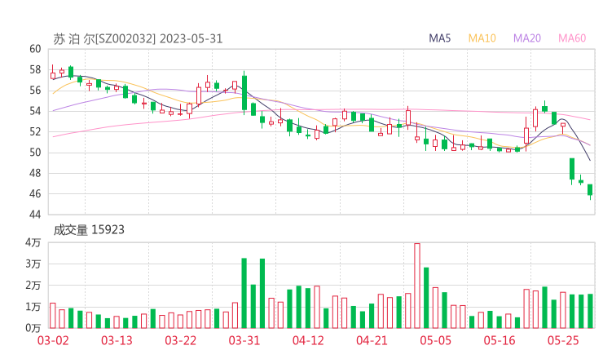Click the 05-16 date axis label

[500, 340]
